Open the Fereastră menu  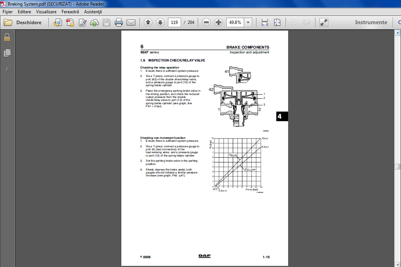[x=70, y=12]
